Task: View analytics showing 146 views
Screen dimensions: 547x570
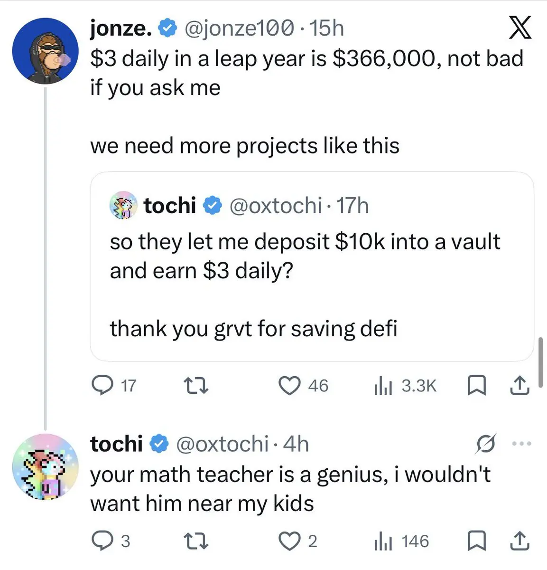Action: (401, 541)
